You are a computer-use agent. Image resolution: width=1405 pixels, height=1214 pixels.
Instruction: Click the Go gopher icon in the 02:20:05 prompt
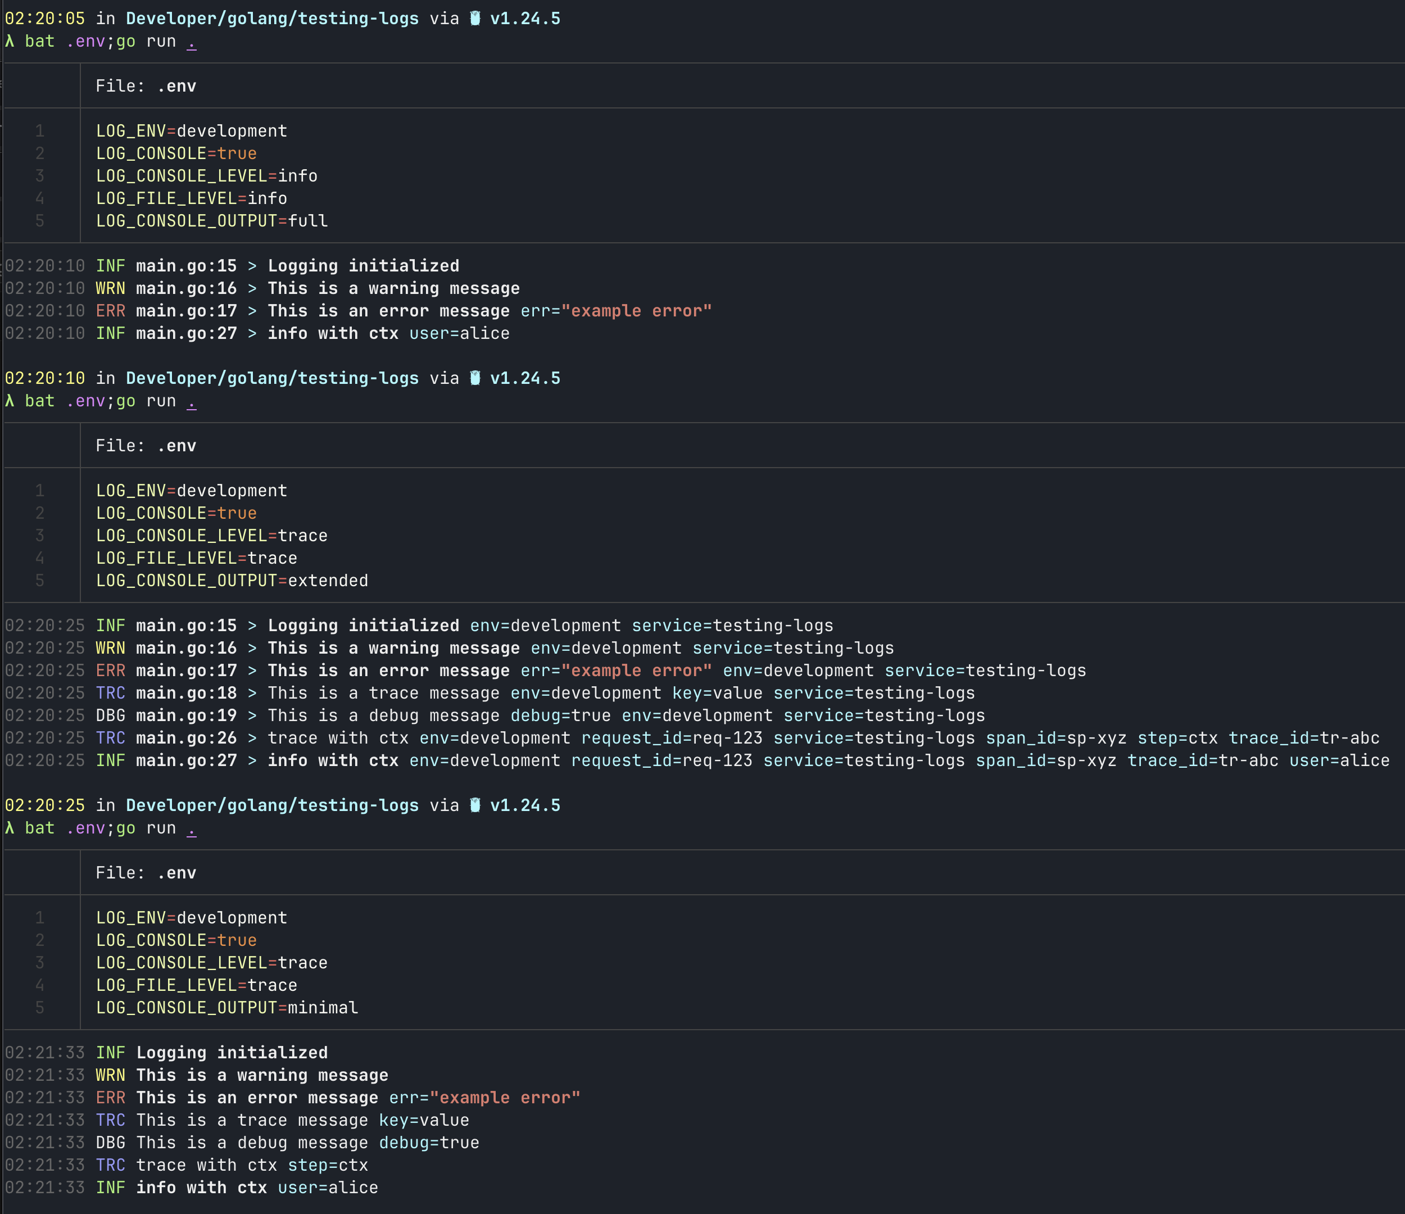tap(475, 19)
